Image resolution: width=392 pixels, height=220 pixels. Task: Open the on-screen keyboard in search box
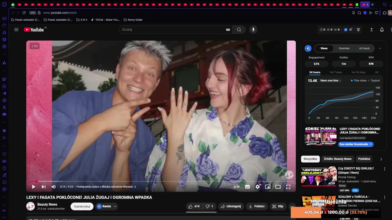pos(228,30)
